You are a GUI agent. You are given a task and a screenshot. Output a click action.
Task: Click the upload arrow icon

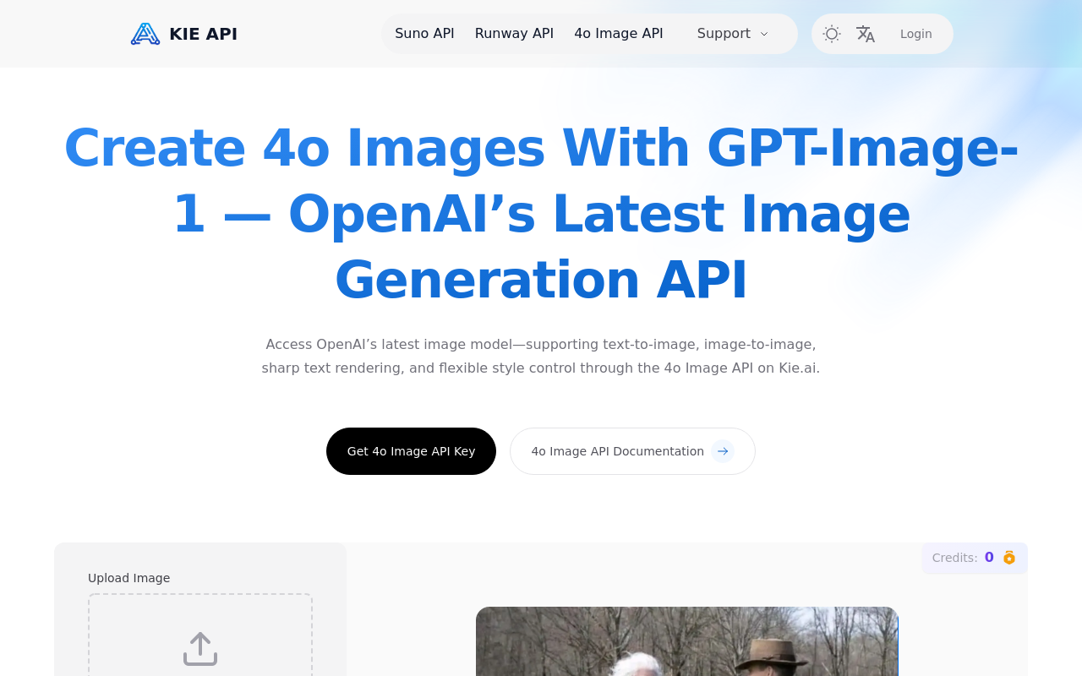[x=200, y=649]
